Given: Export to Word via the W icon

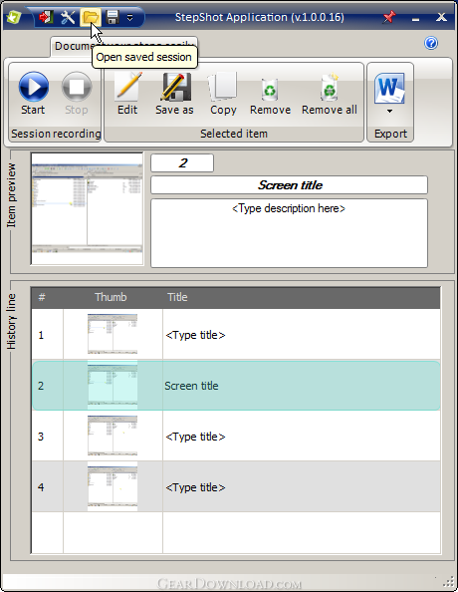Looking at the screenshot, I should (389, 89).
